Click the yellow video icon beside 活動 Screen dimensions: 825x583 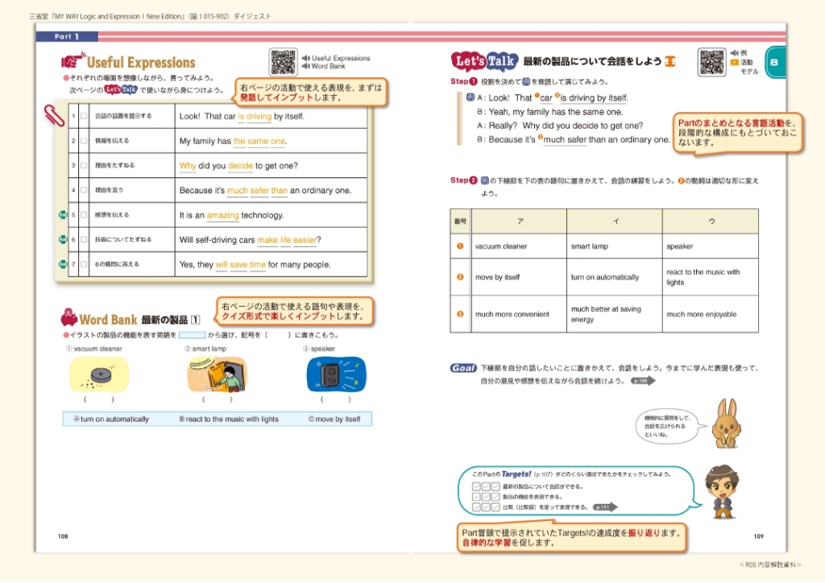(734, 62)
